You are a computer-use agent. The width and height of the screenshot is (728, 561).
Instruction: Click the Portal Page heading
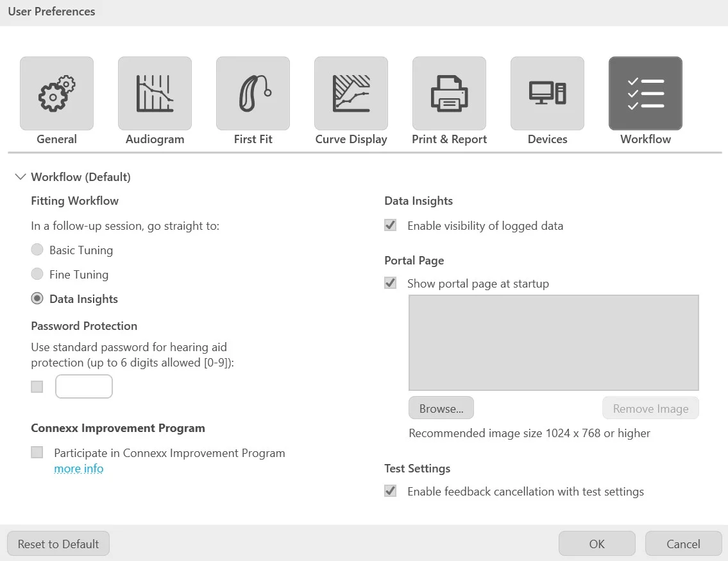click(x=414, y=261)
